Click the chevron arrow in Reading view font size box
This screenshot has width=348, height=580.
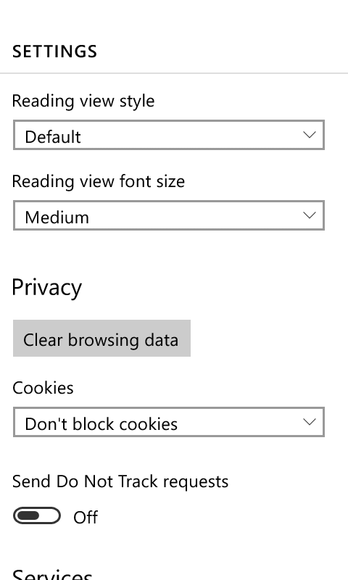[309, 215]
